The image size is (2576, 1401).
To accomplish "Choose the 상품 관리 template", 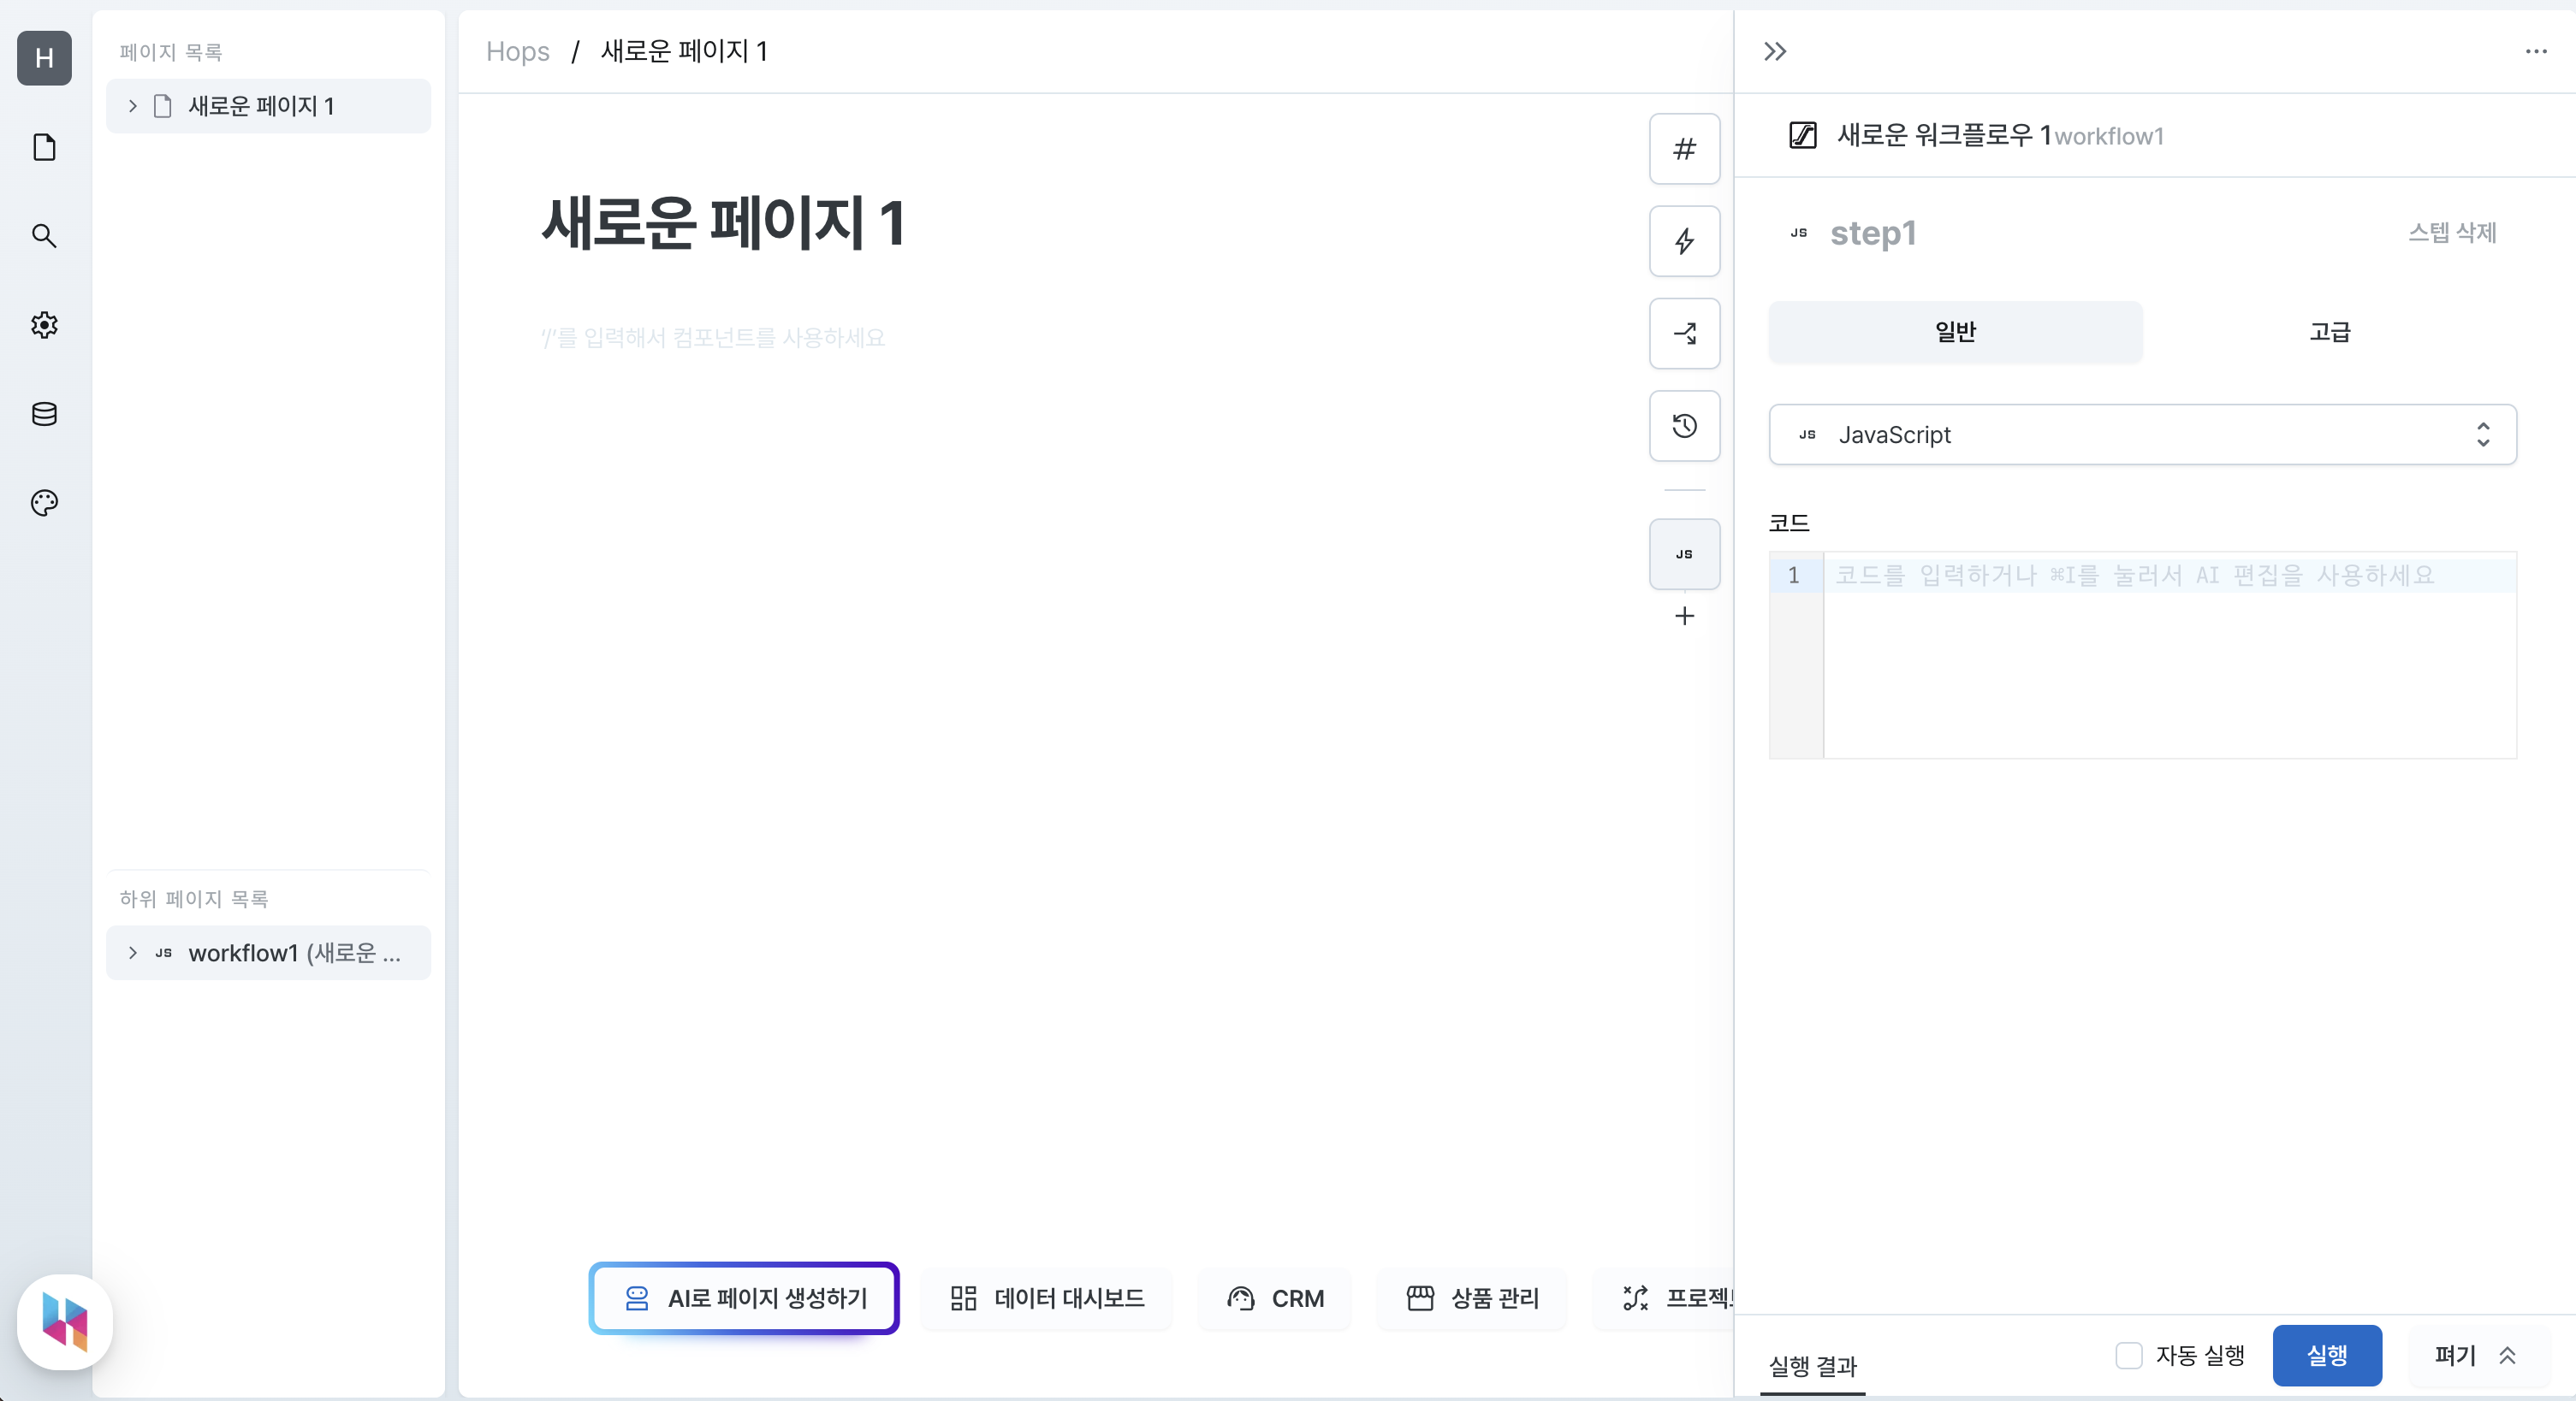I will tap(1472, 1298).
